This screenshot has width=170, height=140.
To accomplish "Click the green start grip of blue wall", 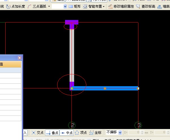I will pyautogui.click(x=72, y=88).
